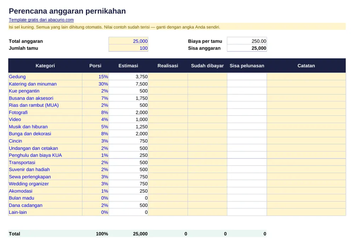The height and width of the screenshot is (245, 354).
Task: Select the Katering dan minuman cell
Action: pos(45,84)
